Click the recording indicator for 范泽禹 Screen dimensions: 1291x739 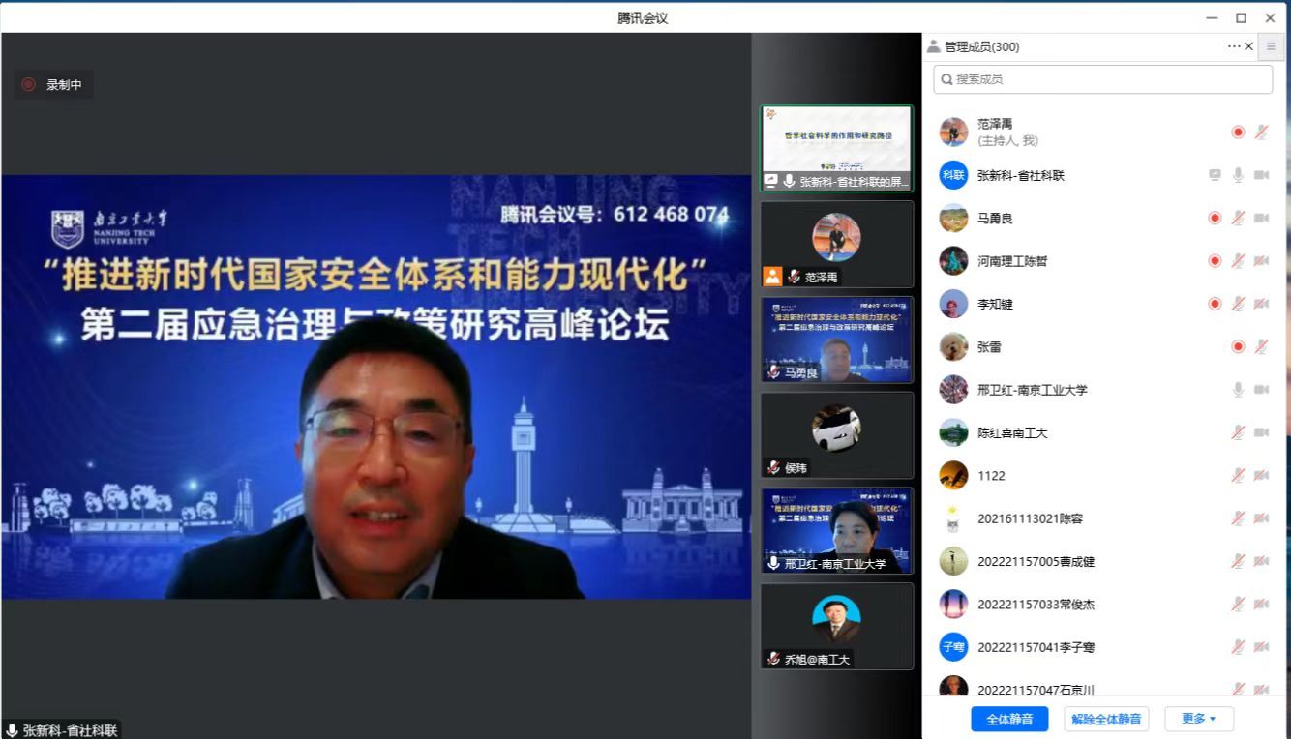click(1238, 133)
